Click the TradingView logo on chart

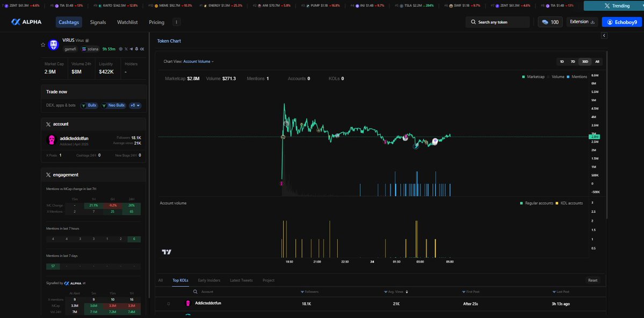[x=167, y=252]
